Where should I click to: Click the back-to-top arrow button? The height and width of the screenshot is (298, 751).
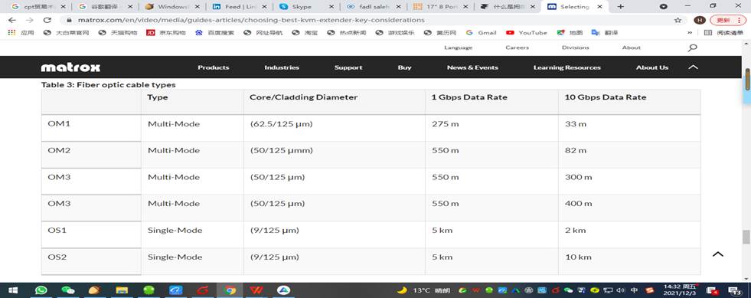(717, 254)
